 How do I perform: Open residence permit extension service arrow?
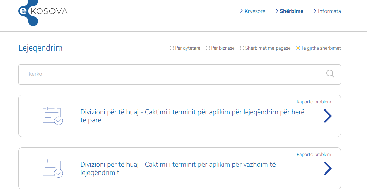(328, 168)
